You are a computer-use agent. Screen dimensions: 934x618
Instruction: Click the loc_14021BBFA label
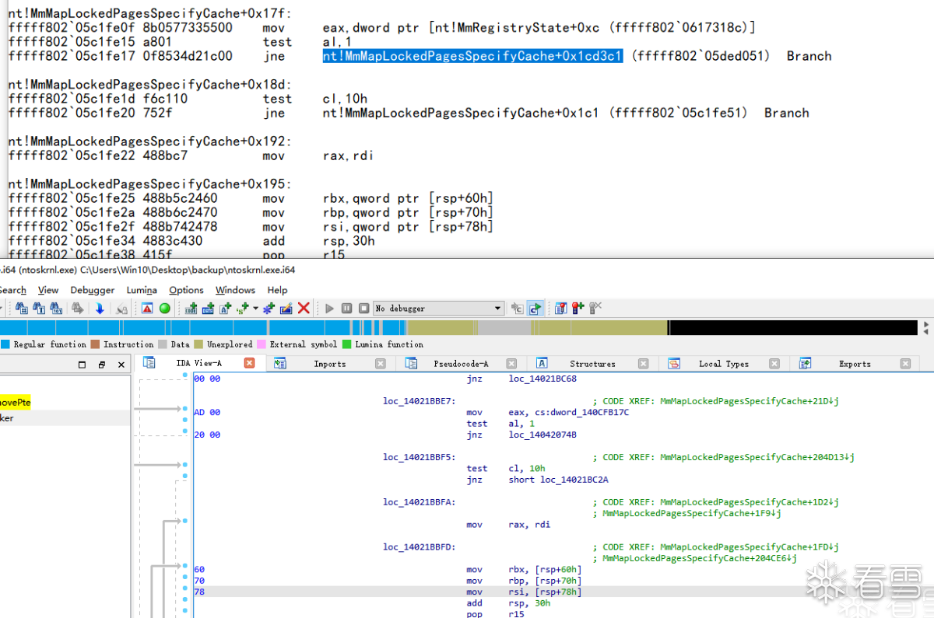(419, 502)
